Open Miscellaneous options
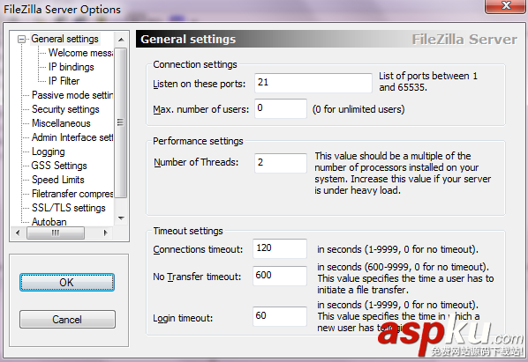Screen dimensions: 528x362 (61, 123)
